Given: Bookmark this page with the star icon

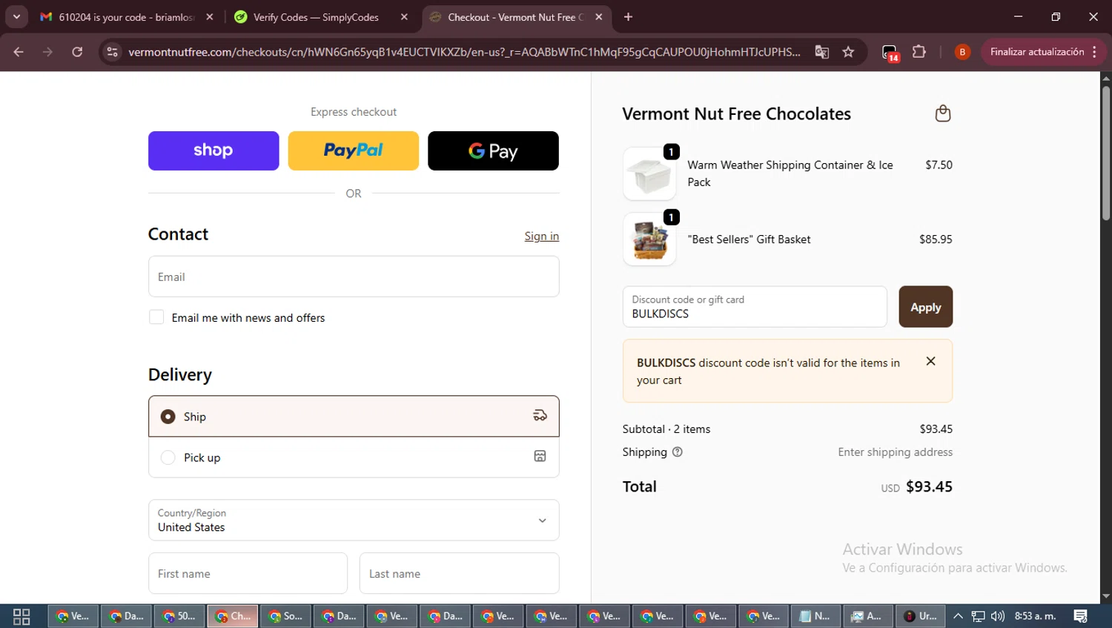Looking at the screenshot, I should [848, 52].
